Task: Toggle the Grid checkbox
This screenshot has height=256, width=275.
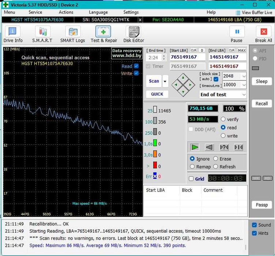Action: click(x=191, y=179)
